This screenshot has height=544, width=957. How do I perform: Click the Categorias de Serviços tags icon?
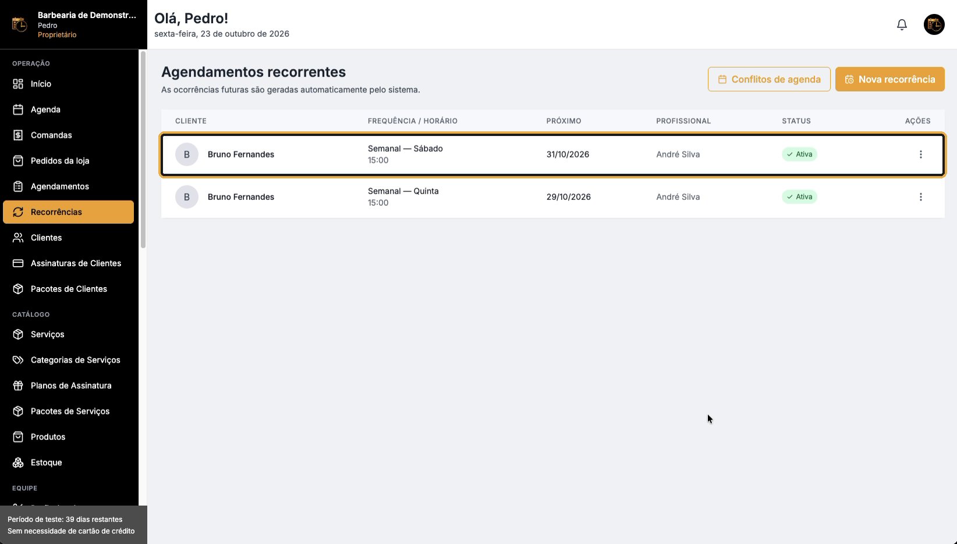coord(18,360)
